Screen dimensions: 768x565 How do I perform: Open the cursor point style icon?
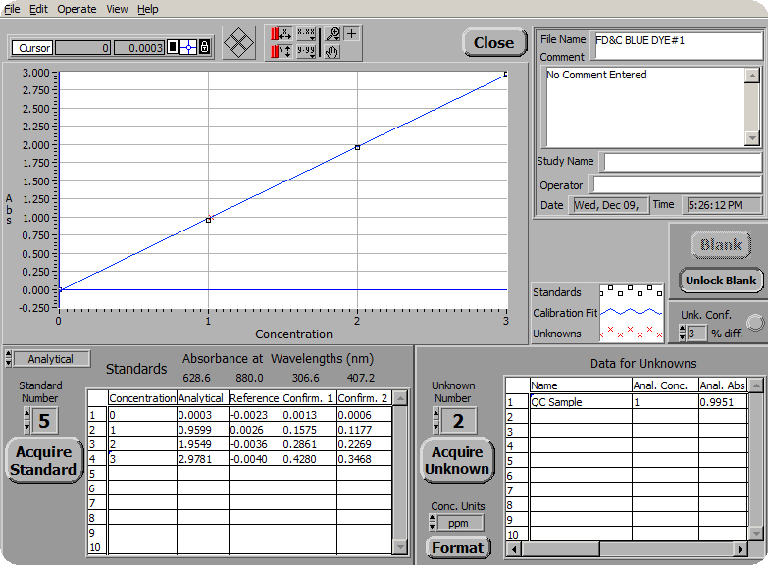point(187,48)
